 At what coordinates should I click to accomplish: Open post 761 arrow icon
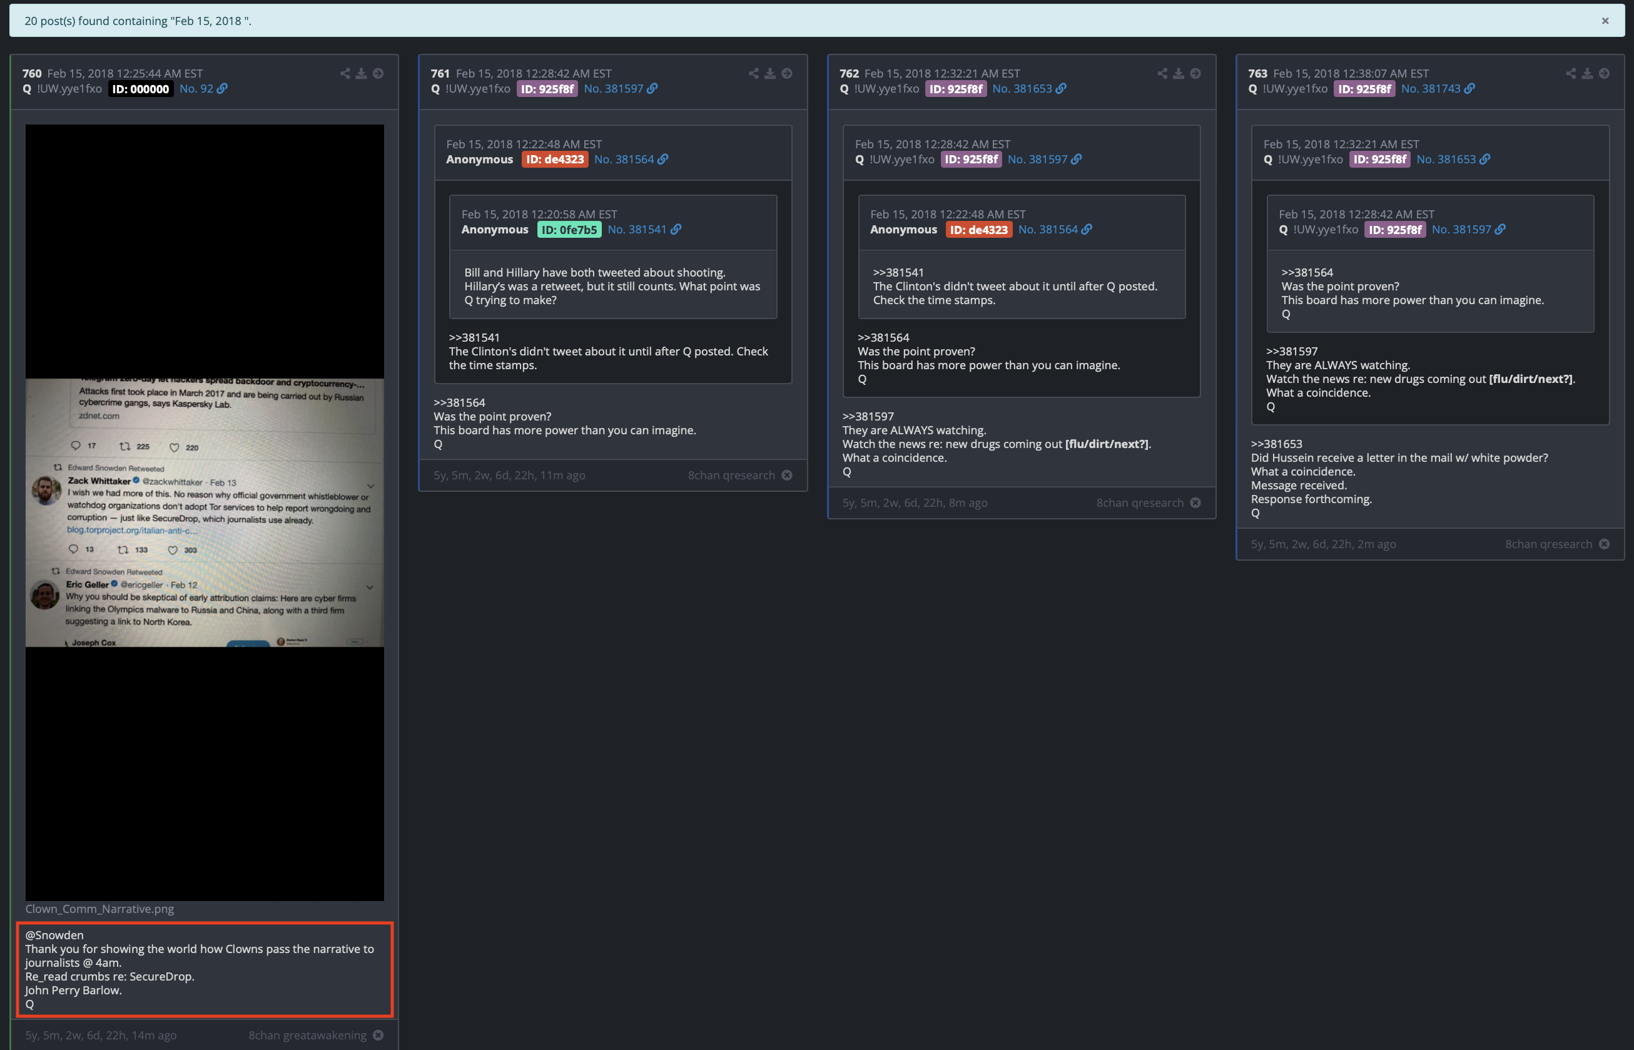(787, 73)
